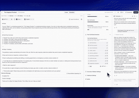The width and height of the screenshot is (139, 98).
Task: Delete the service_address field
Action: point(107,53)
